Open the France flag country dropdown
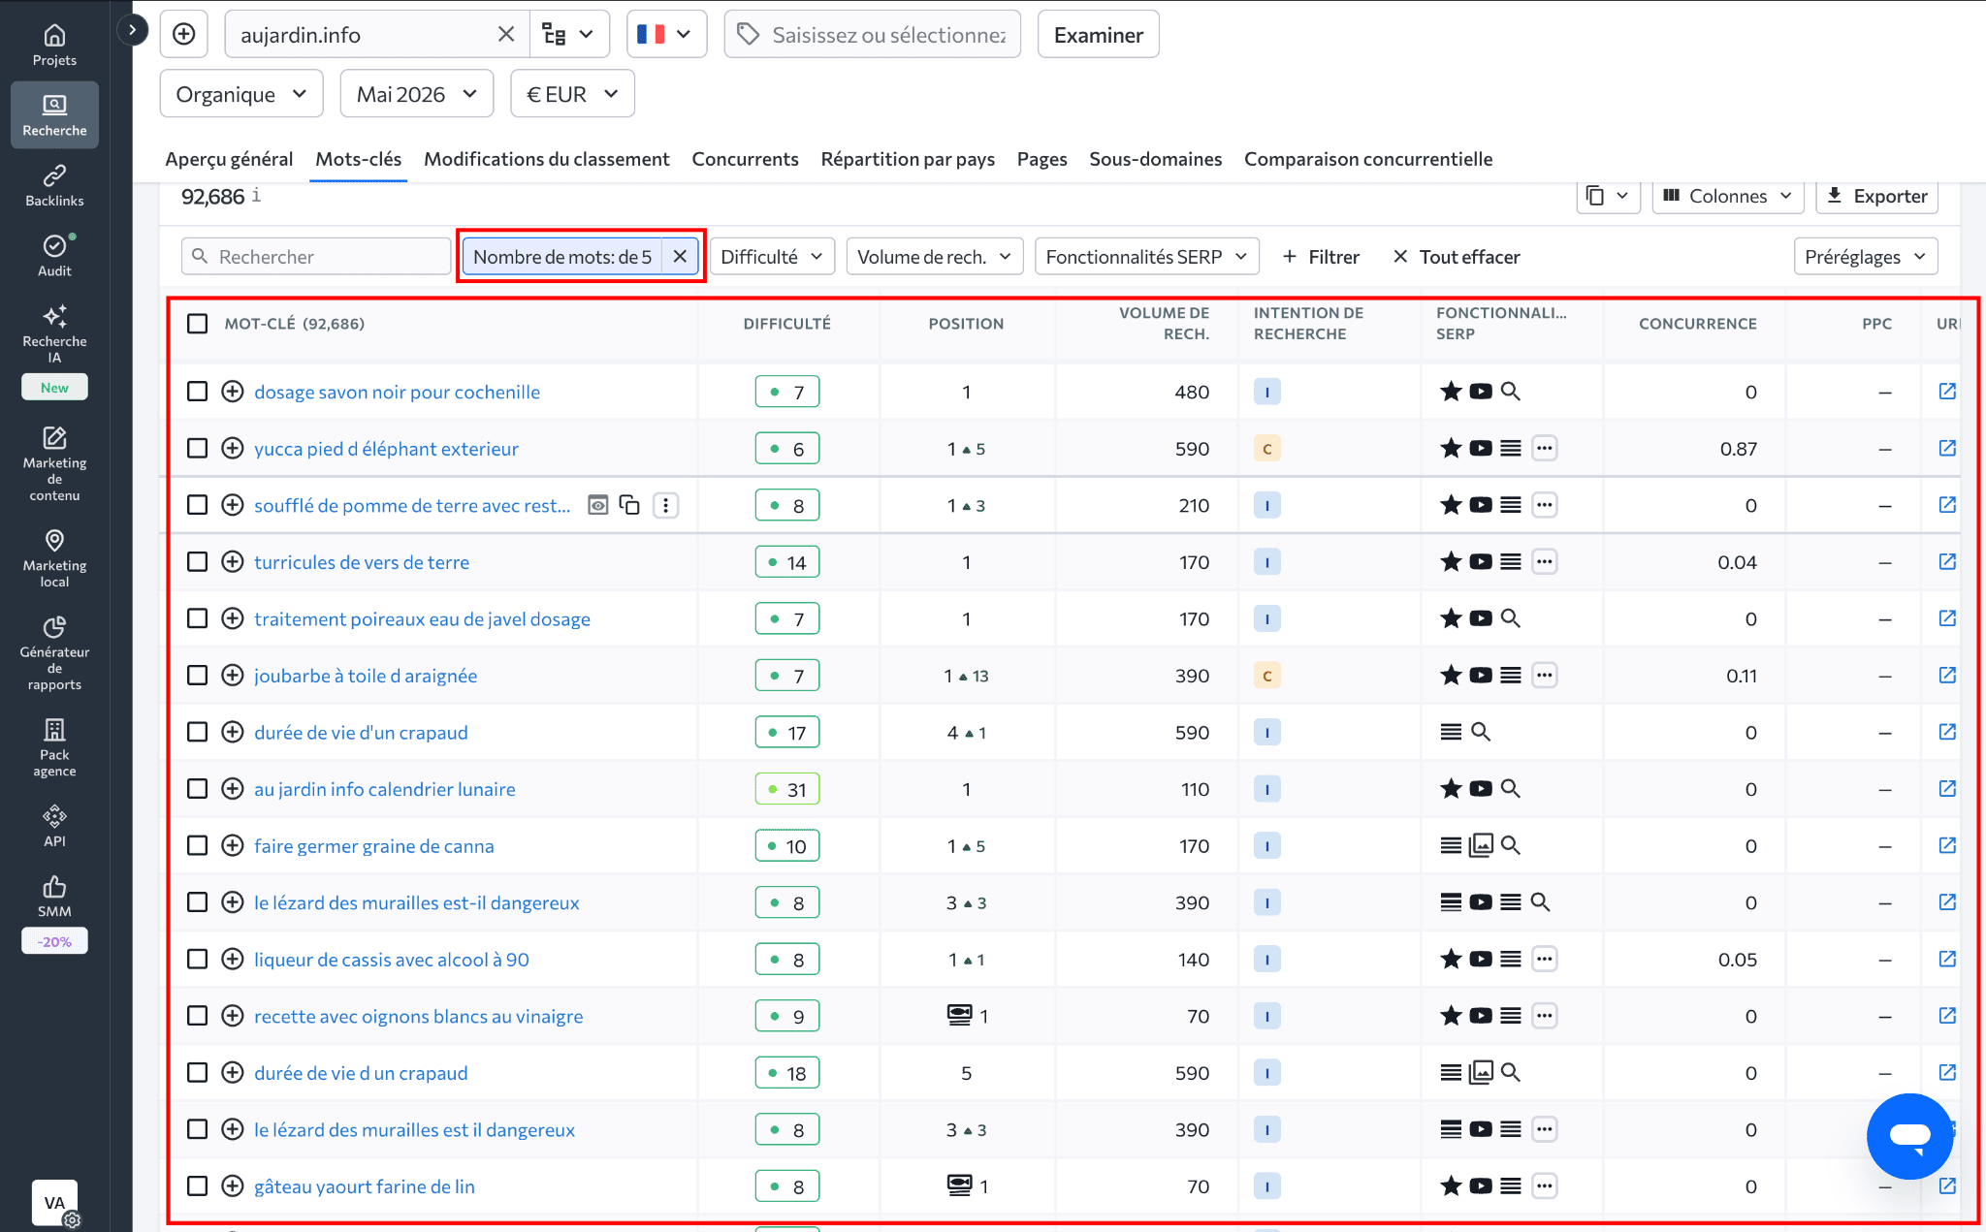The width and height of the screenshot is (1986, 1232). [x=666, y=35]
